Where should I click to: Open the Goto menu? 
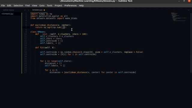[x=42, y=5]
